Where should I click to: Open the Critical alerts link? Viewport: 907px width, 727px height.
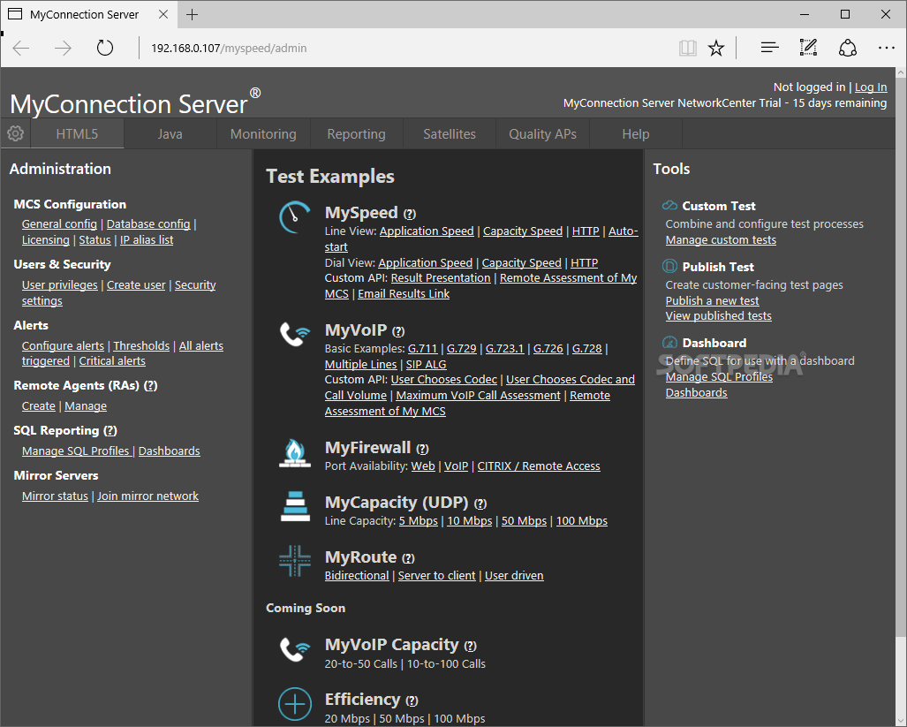[x=112, y=361]
